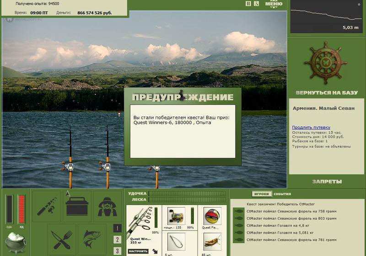Click the fish icon beside Голавля на 5,081 кг
The image size is (366, 256).
pyautogui.click(x=238, y=233)
